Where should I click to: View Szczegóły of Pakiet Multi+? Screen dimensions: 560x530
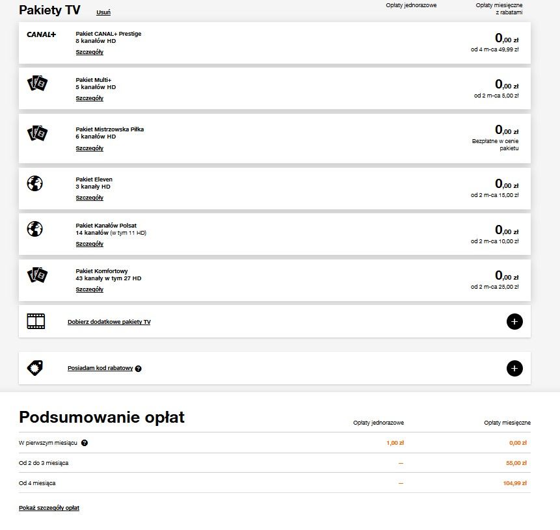click(x=89, y=98)
